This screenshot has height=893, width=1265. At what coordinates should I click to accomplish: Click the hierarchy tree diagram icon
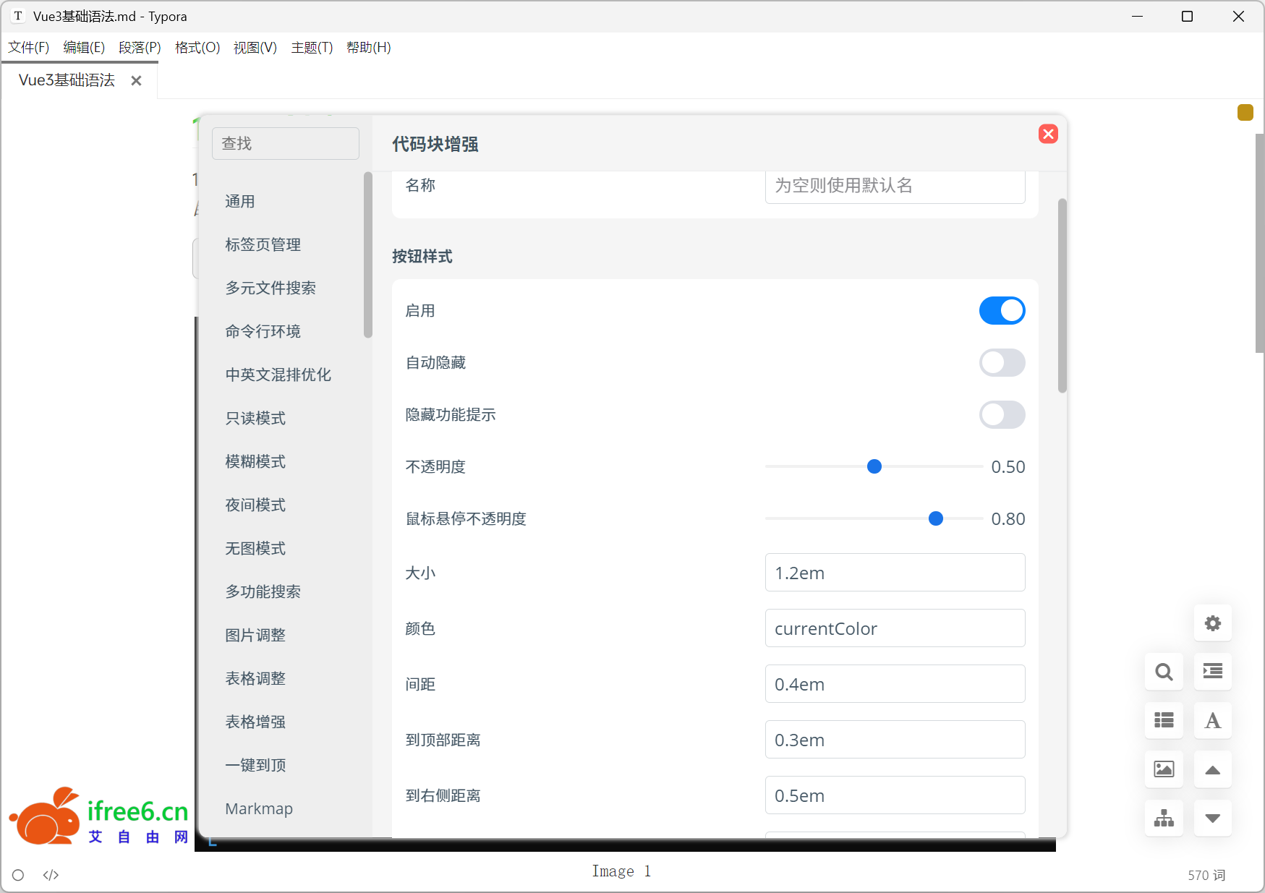1164,818
